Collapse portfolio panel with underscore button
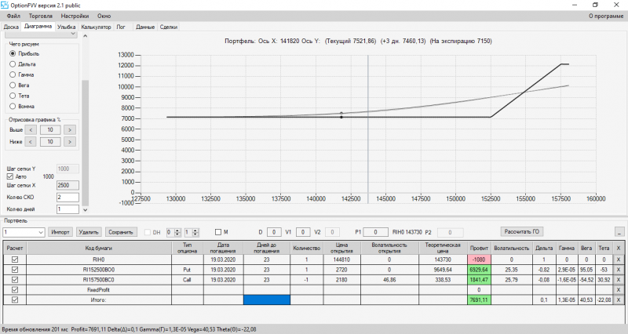Image resolution: width=628 pixels, height=334 pixels. click(x=619, y=232)
